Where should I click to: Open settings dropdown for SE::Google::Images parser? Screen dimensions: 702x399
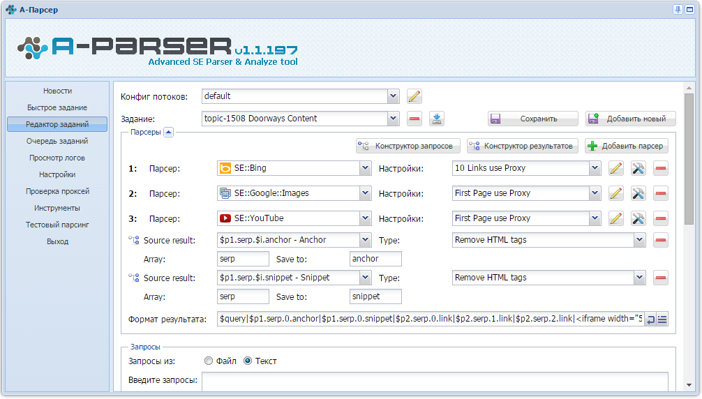(595, 193)
